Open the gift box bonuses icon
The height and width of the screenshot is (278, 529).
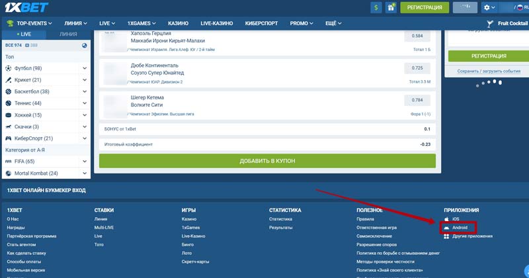[391, 7]
